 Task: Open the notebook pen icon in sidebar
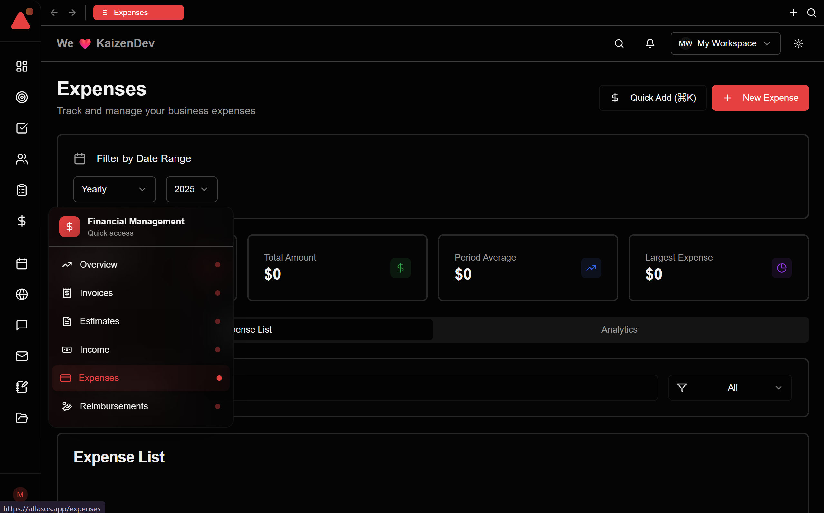click(x=22, y=387)
